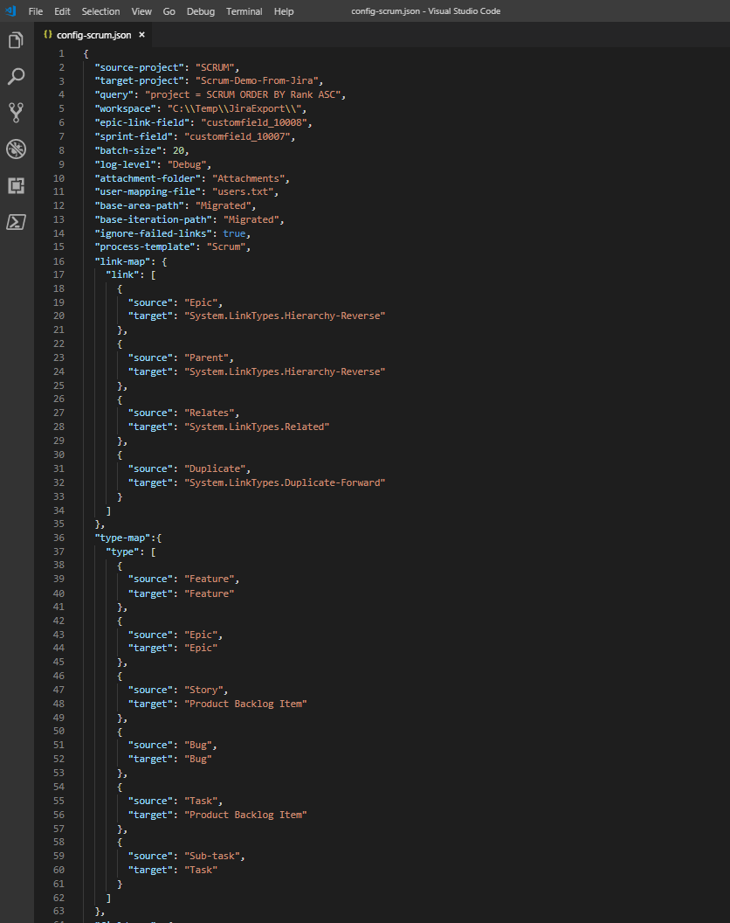The width and height of the screenshot is (730, 923).
Task: Open the Debug menu
Action: point(201,11)
